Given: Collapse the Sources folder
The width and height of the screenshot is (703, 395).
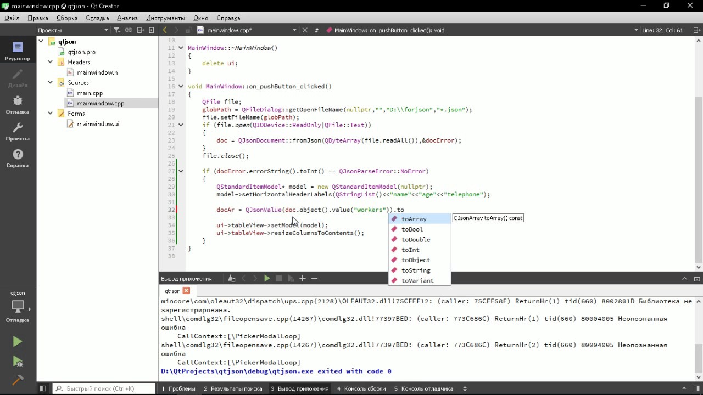Looking at the screenshot, I should click(51, 83).
